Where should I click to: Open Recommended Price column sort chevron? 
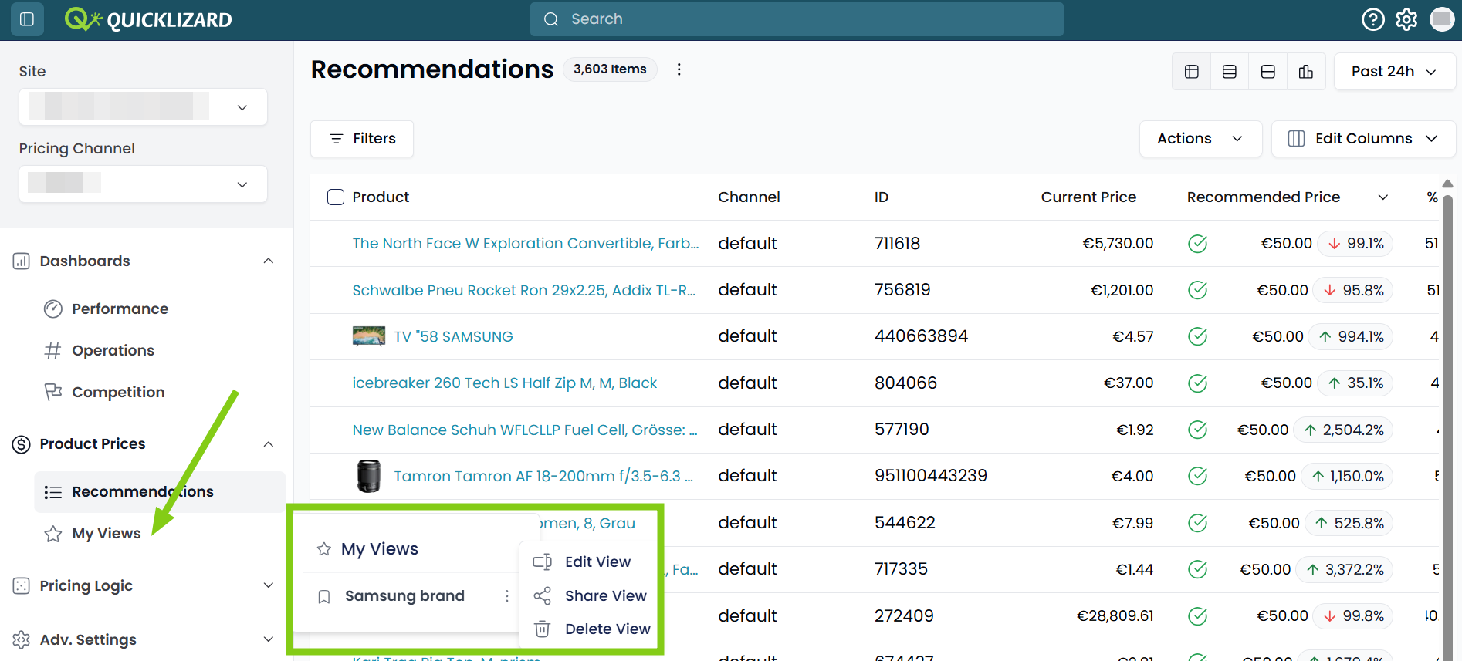click(x=1383, y=197)
